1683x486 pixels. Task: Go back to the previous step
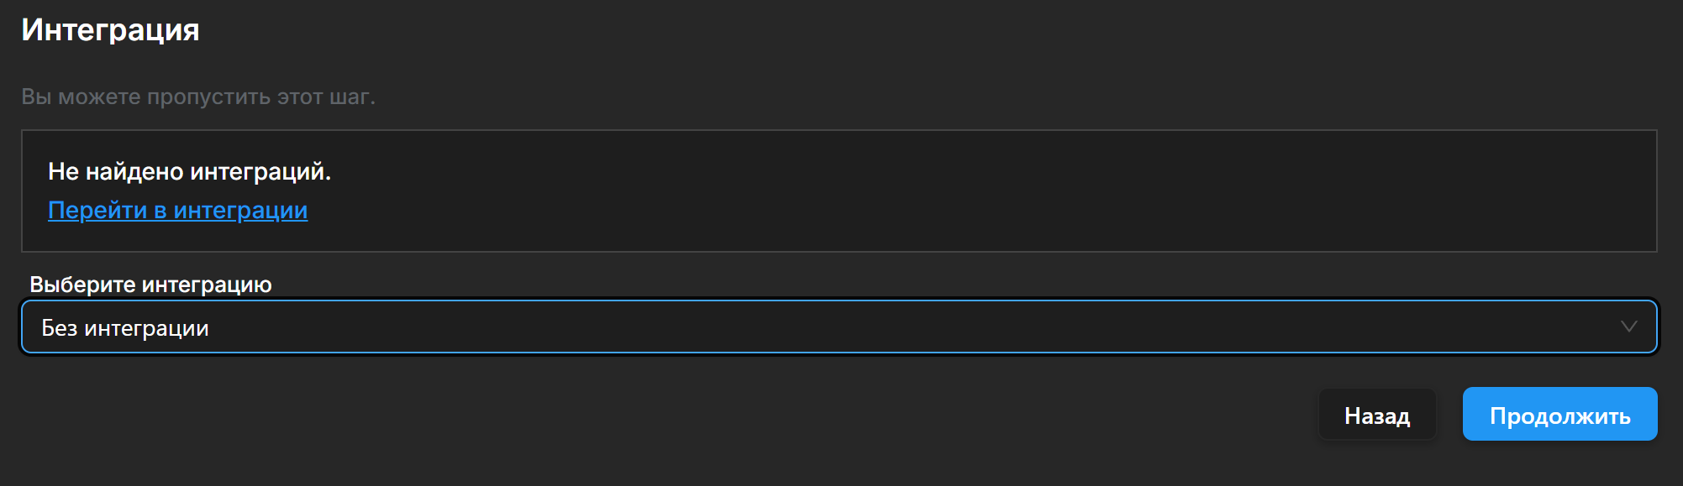tap(1376, 415)
